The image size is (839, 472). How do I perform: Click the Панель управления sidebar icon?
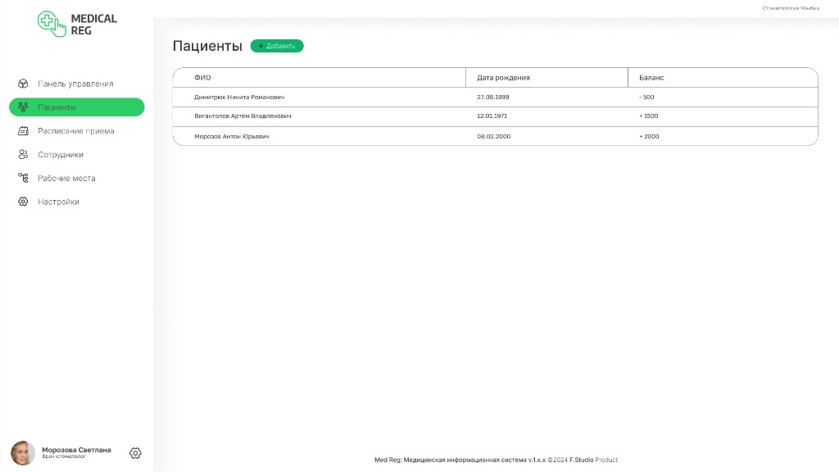pyautogui.click(x=23, y=84)
